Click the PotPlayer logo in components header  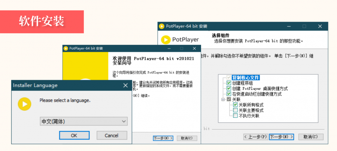click(x=180, y=40)
